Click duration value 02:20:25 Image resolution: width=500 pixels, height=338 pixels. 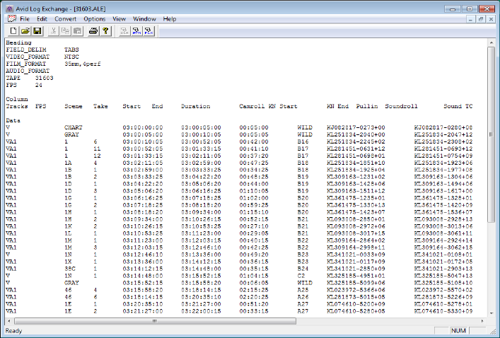click(x=254, y=297)
